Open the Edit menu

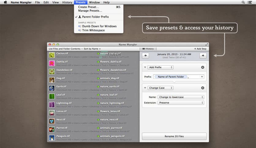(x=46, y=2)
